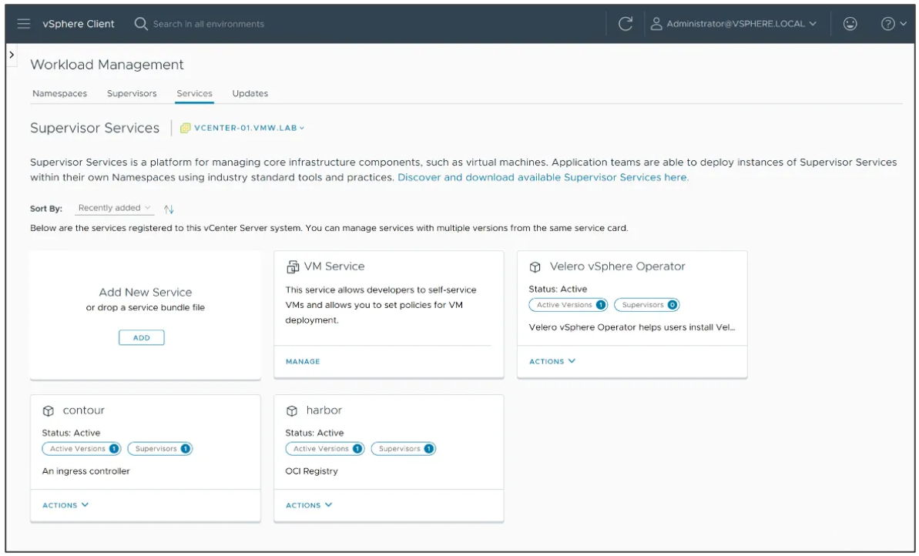
Task: Open Actions menu on harbor card
Action: (309, 505)
